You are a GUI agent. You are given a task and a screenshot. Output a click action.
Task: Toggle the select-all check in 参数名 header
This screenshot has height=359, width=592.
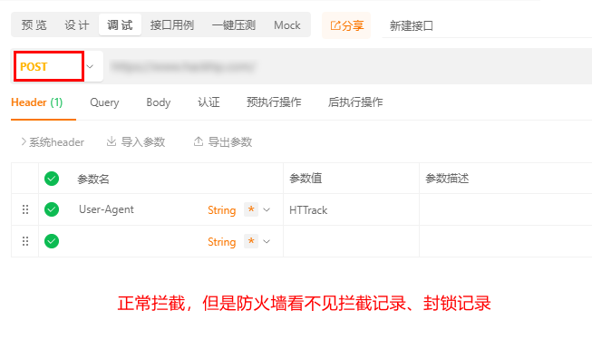(52, 179)
